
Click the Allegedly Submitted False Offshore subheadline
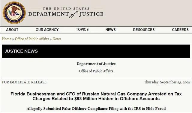(x=96, y=109)
